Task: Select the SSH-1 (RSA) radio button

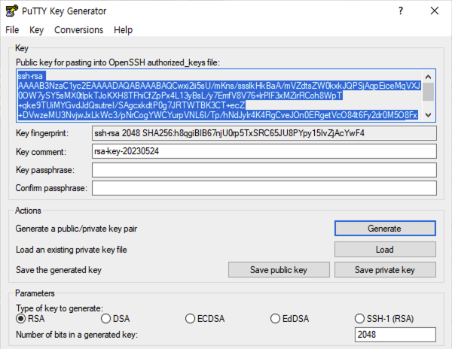Action: (x=360, y=319)
